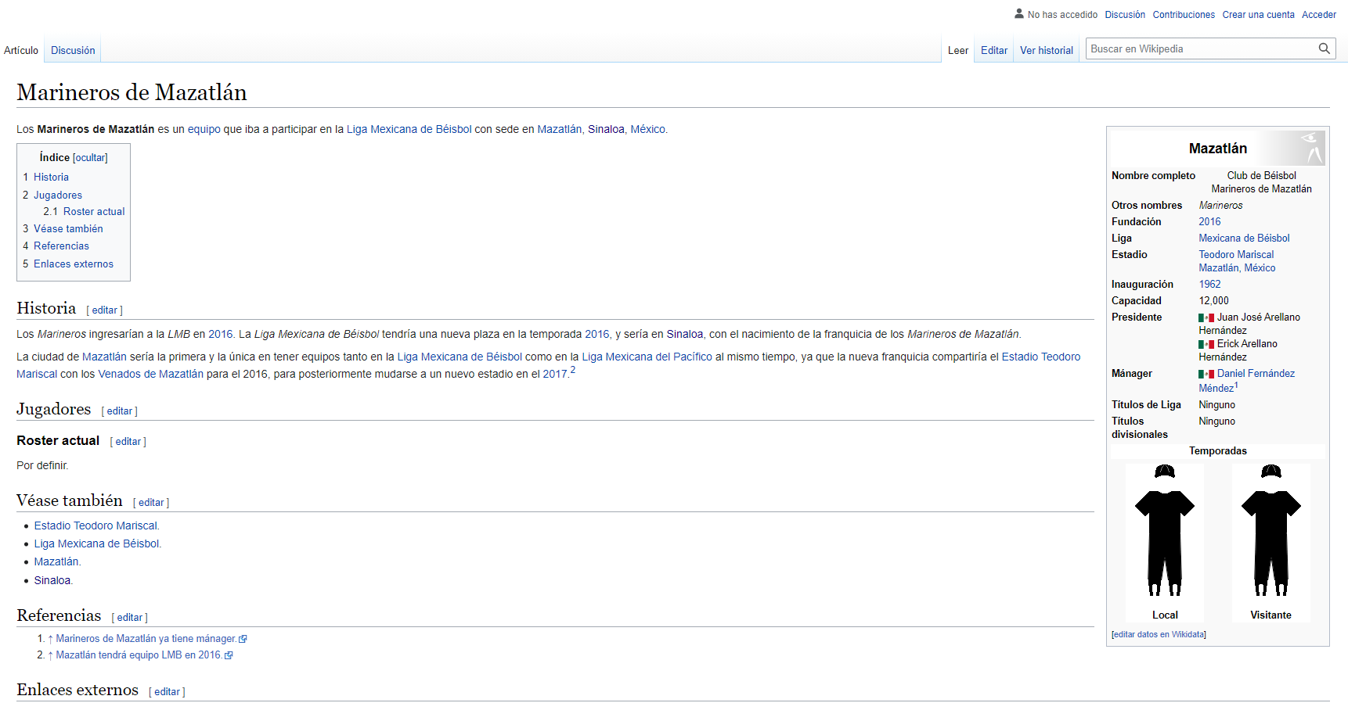
Task: Click Capacidad value 12,000
Action: pyautogui.click(x=1213, y=301)
